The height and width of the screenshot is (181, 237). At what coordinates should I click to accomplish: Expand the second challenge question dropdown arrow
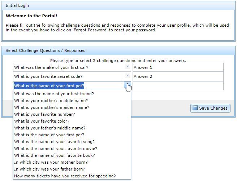point(127,76)
